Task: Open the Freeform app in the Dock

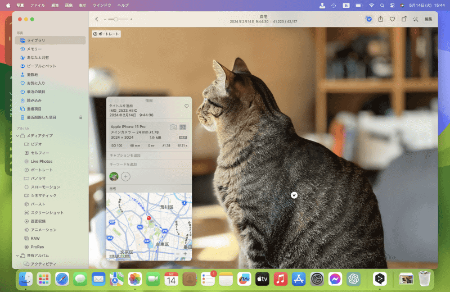Action: tap(244, 279)
